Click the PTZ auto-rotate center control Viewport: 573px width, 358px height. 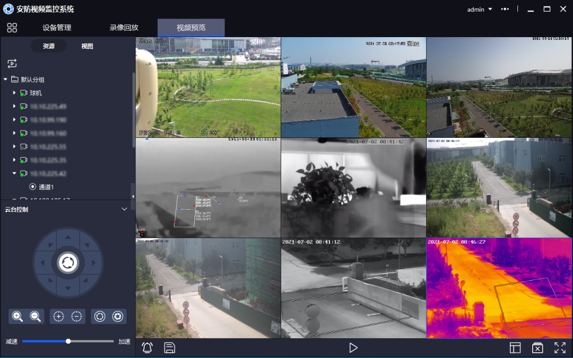pos(67,263)
